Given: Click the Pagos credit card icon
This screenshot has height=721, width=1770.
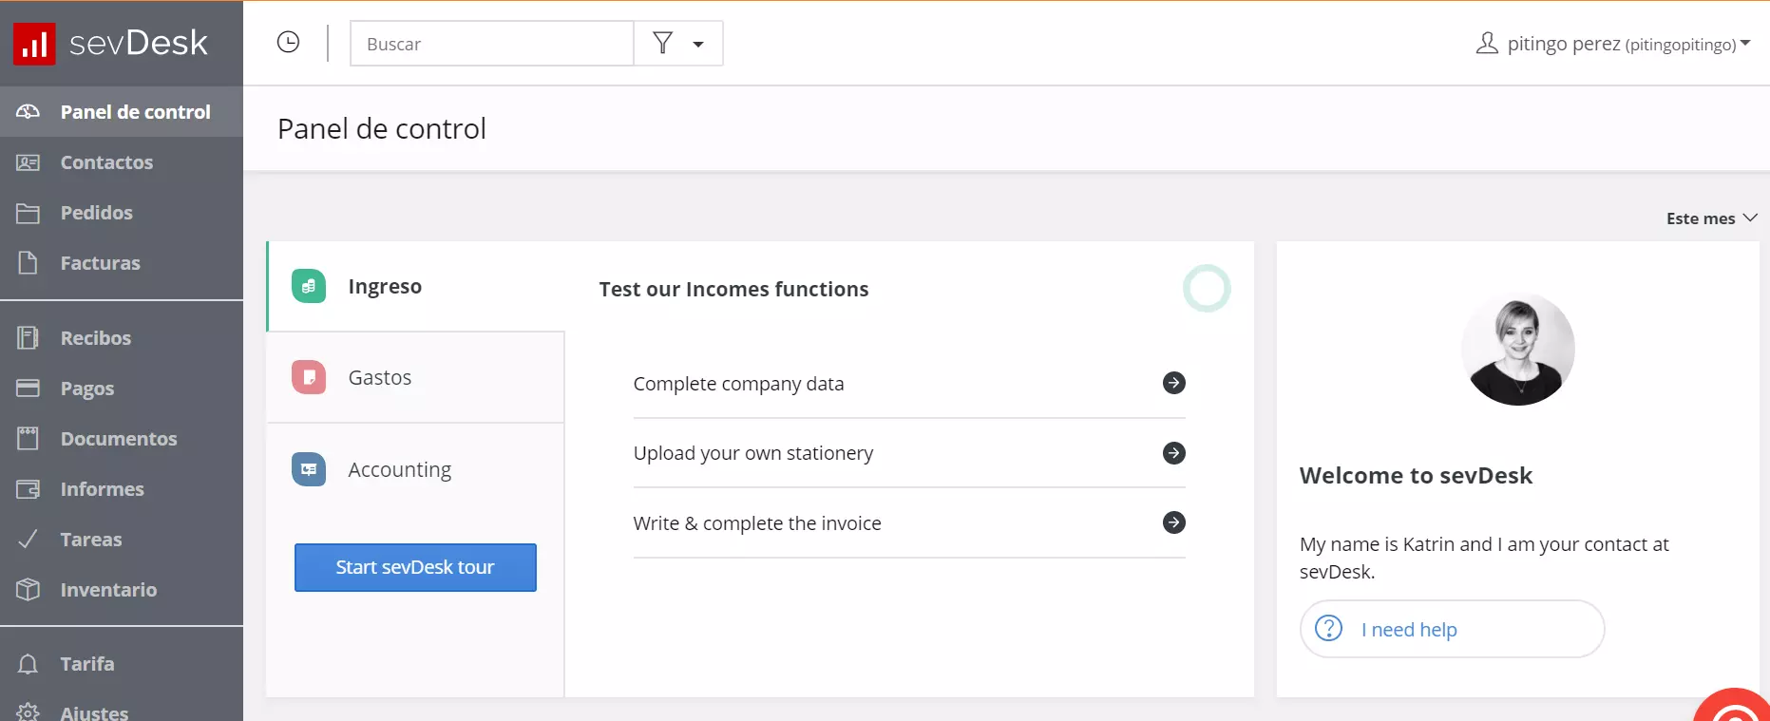Looking at the screenshot, I should pyautogui.click(x=29, y=389).
